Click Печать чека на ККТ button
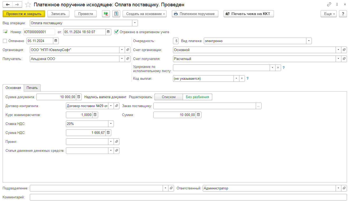348x201 pixels. click(x=249, y=14)
